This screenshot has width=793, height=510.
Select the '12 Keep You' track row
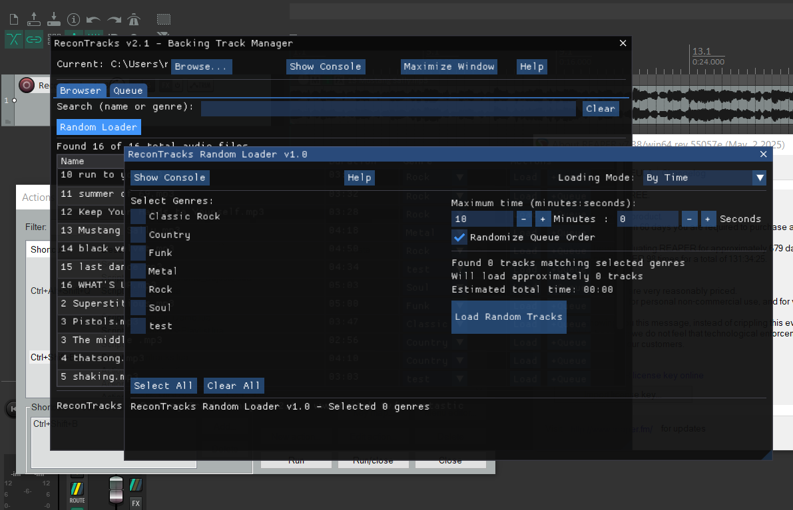click(91, 212)
